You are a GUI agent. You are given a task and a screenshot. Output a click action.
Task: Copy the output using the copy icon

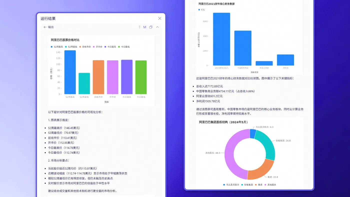point(151,27)
